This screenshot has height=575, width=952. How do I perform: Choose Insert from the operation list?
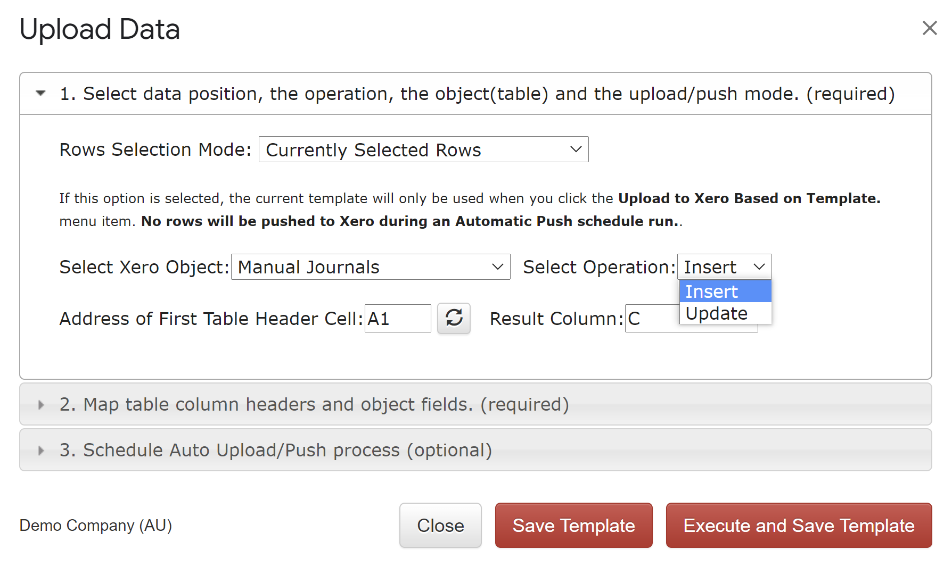725,291
